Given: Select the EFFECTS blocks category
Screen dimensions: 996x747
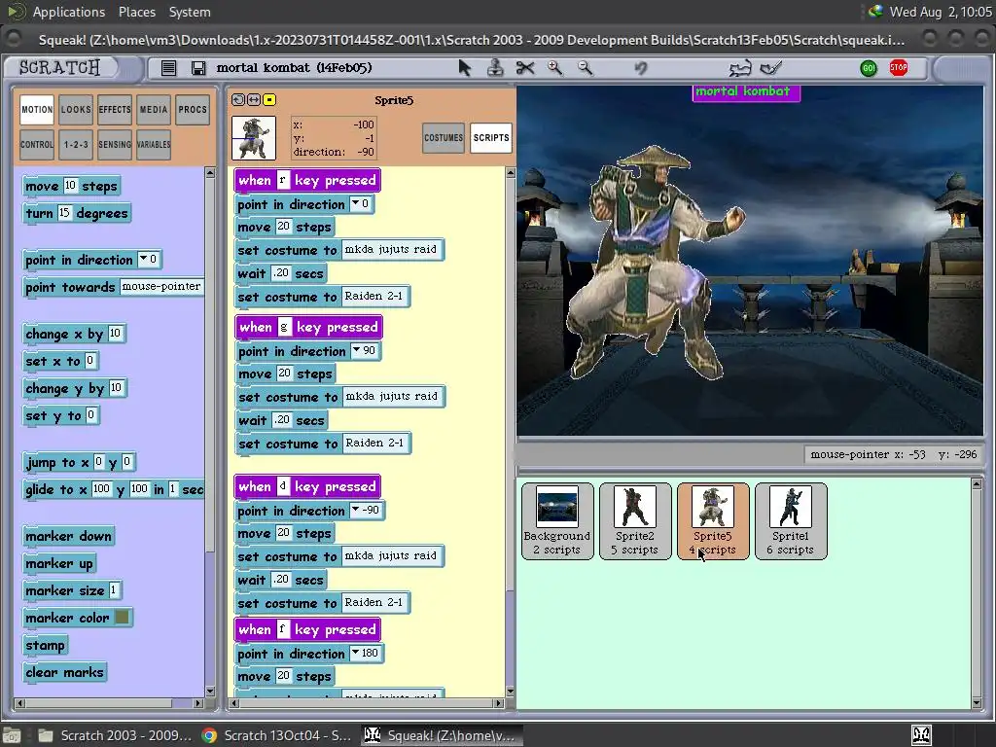Looking at the screenshot, I should 115,109.
